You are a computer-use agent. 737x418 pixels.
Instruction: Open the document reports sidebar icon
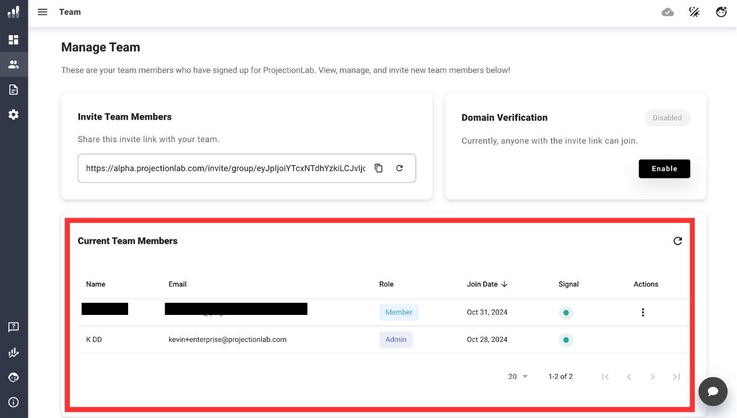click(13, 90)
